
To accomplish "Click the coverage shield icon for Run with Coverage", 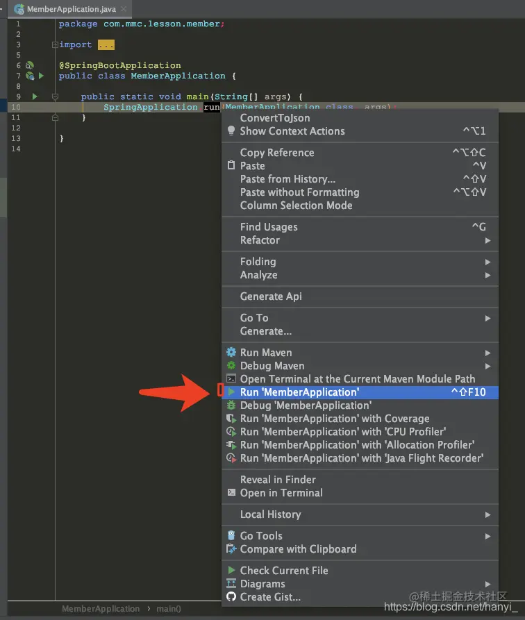I will (231, 419).
